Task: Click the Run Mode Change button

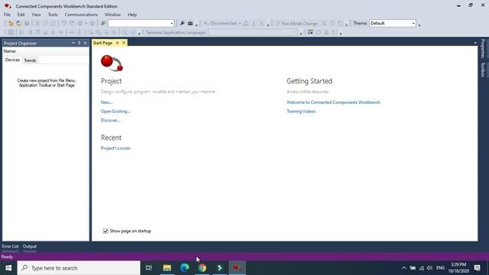Action: (x=296, y=24)
